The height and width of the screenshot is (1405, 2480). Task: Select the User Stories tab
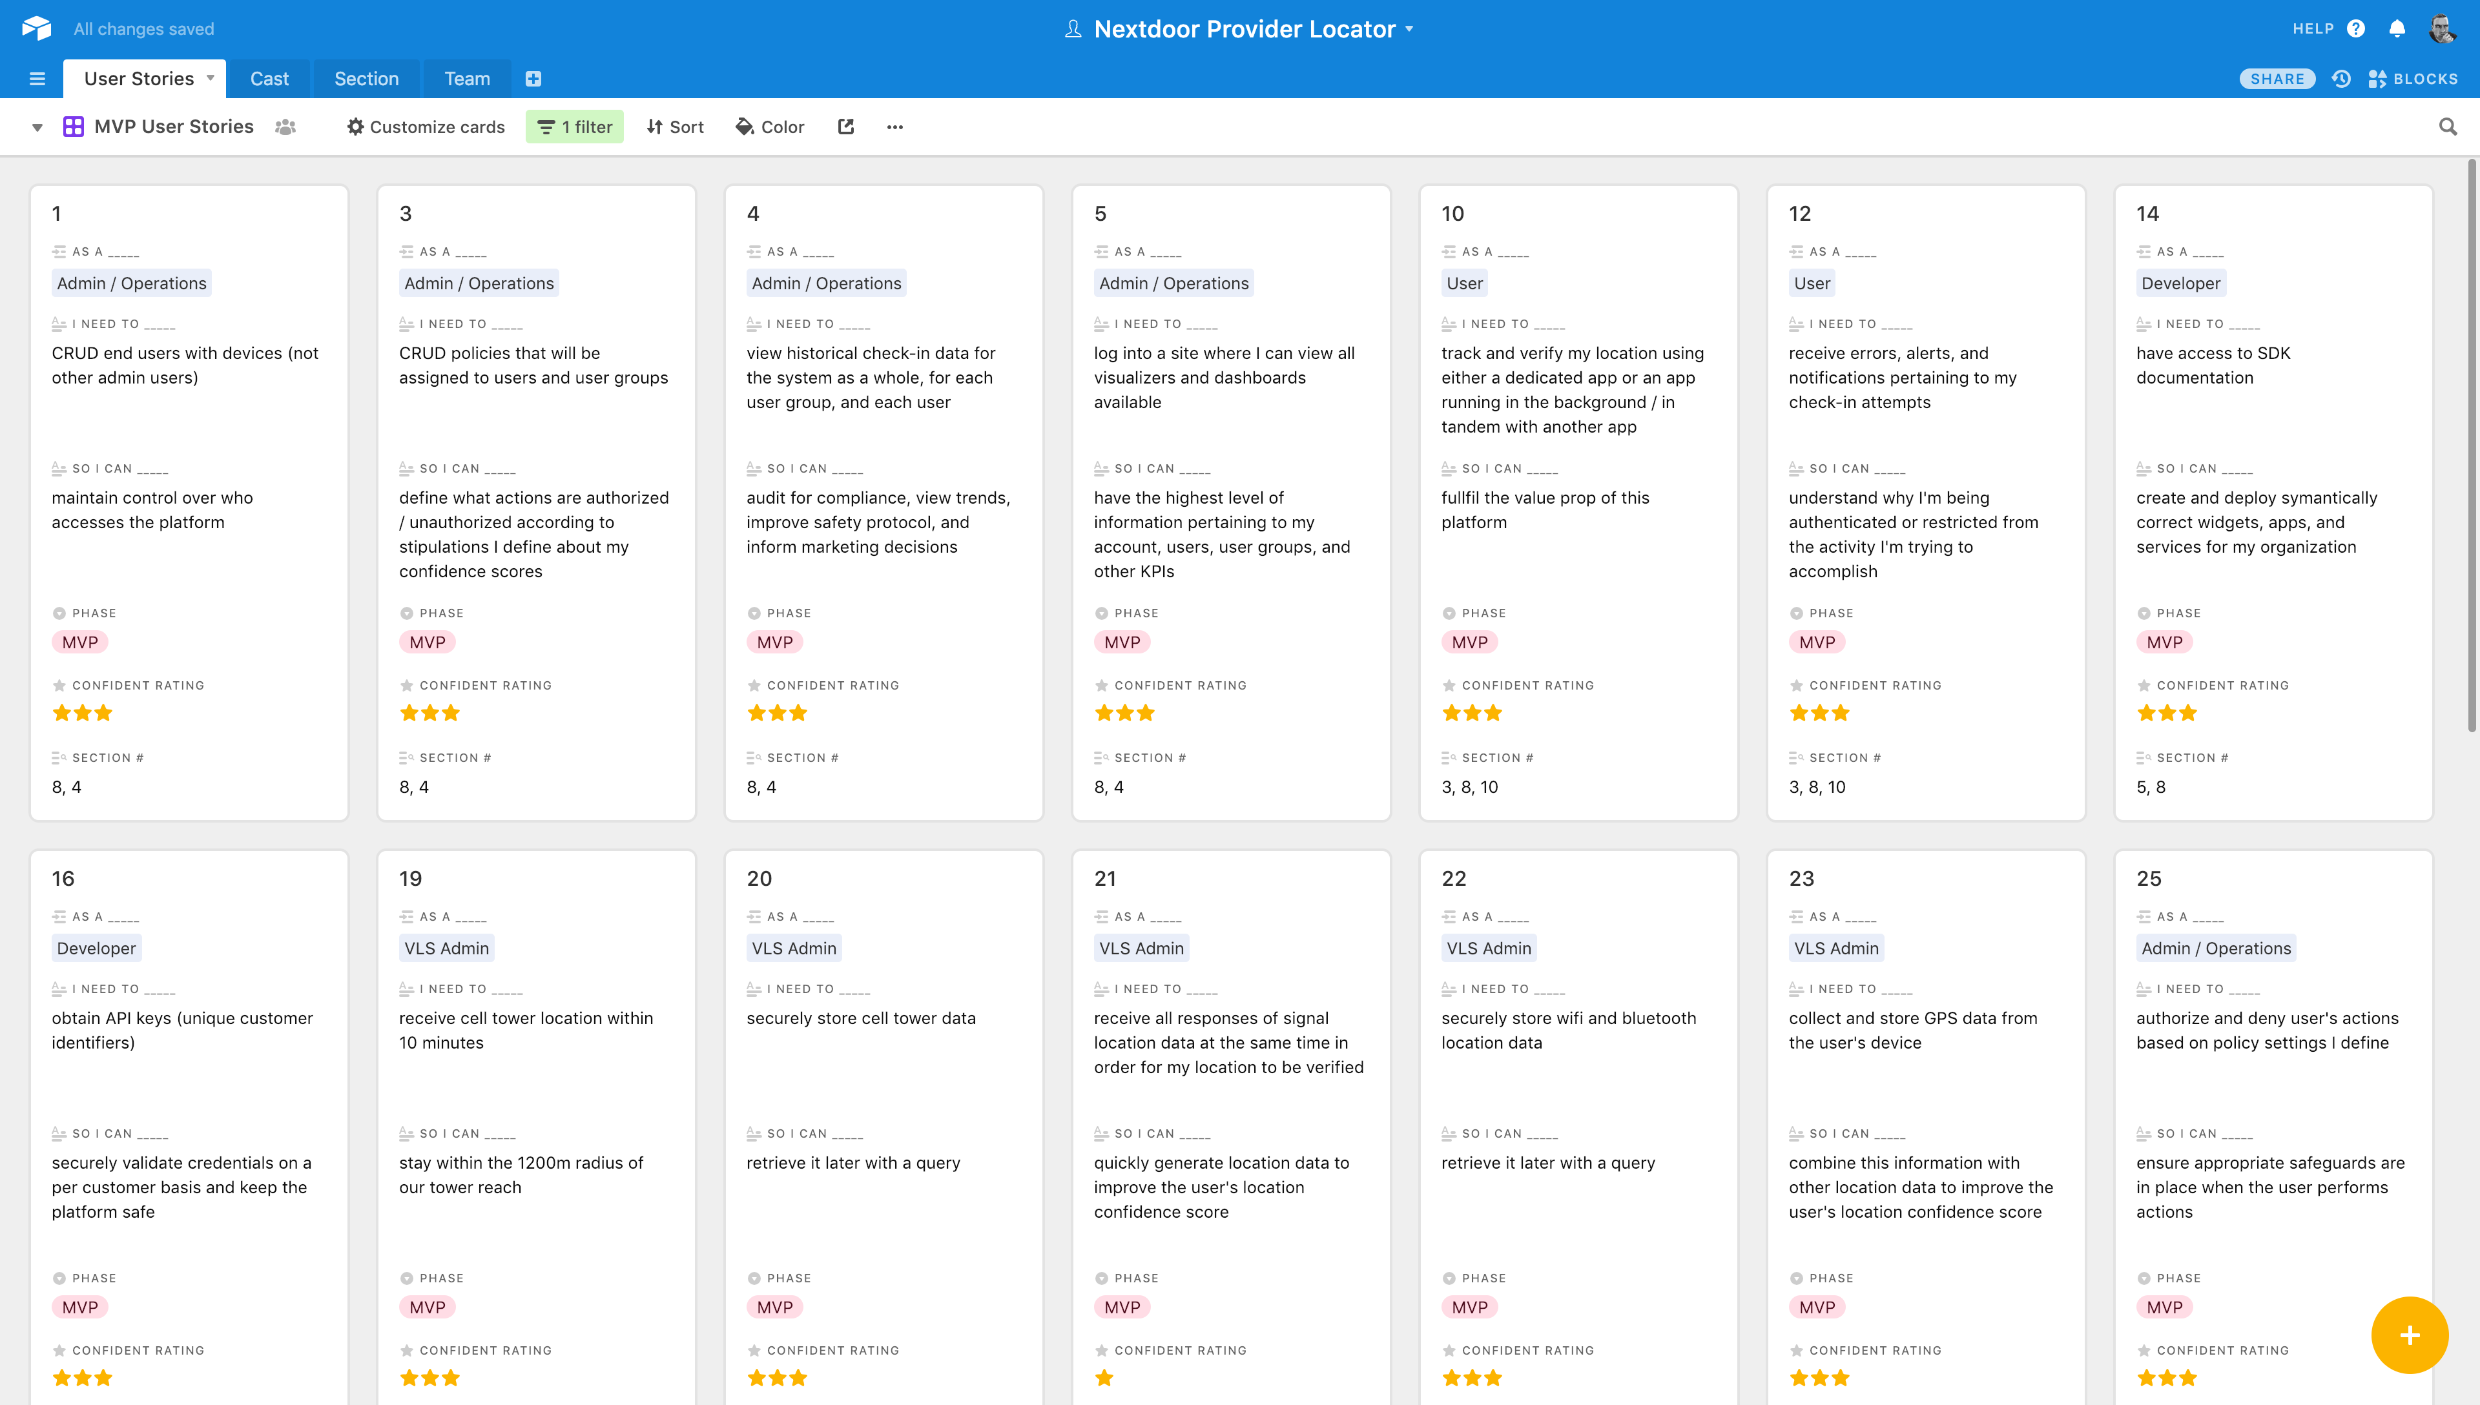[139, 79]
